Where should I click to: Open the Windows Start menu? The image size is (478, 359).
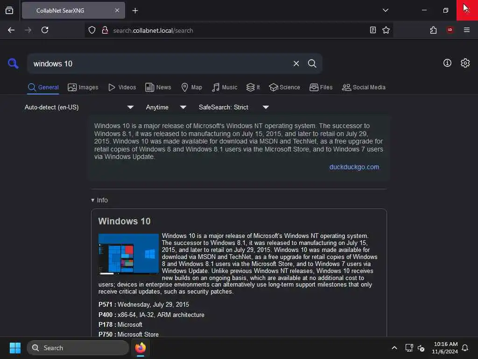click(x=15, y=348)
